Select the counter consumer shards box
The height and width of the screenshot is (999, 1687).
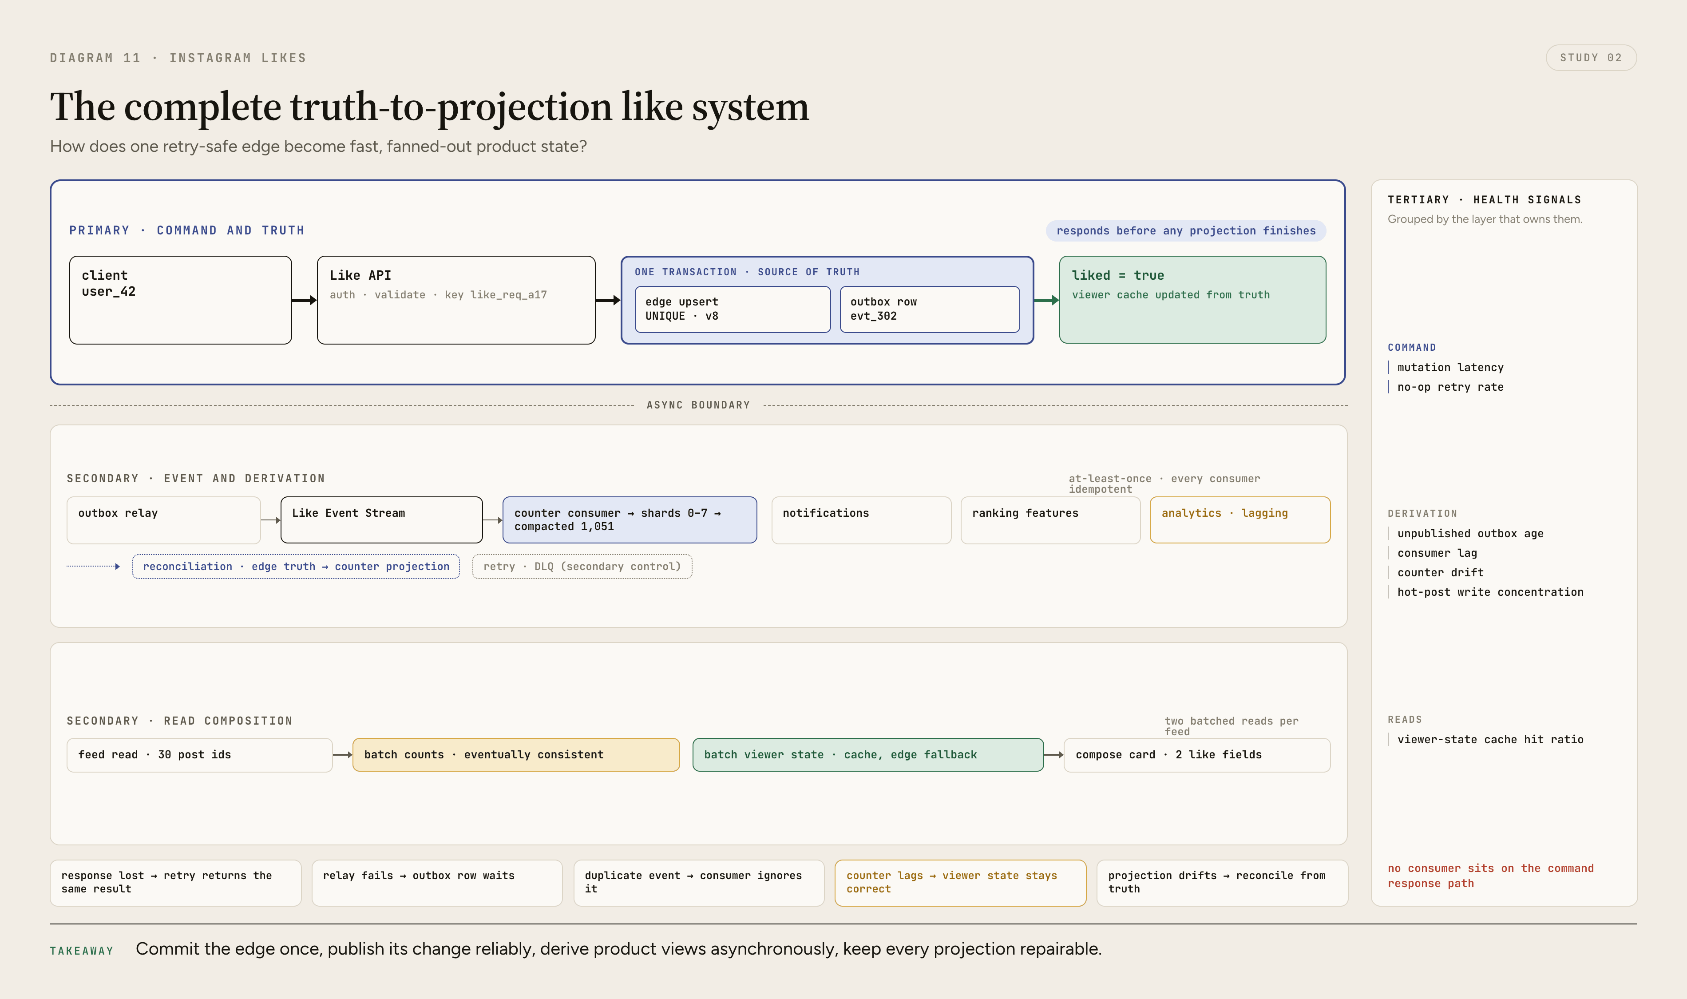[x=630, y=519]
